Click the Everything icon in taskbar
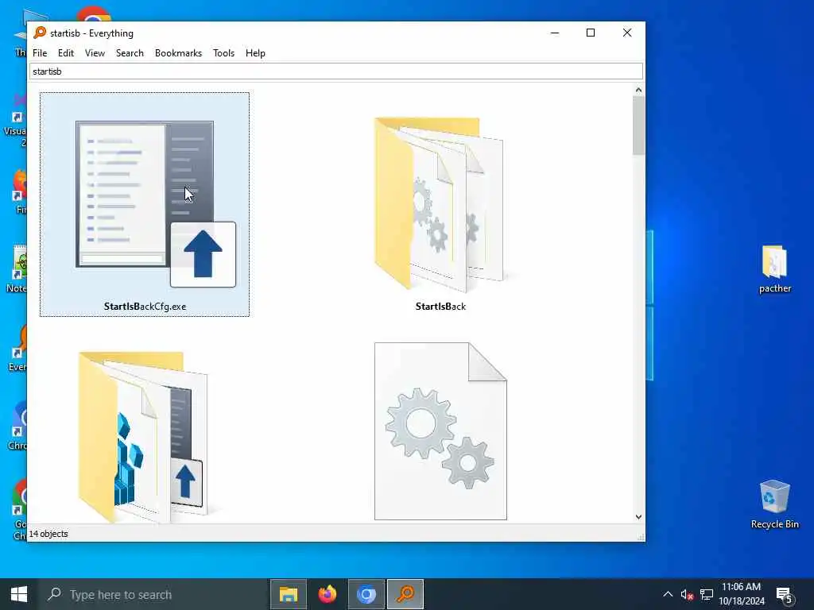Screen dimensions: 814x610 coord(405,594)
